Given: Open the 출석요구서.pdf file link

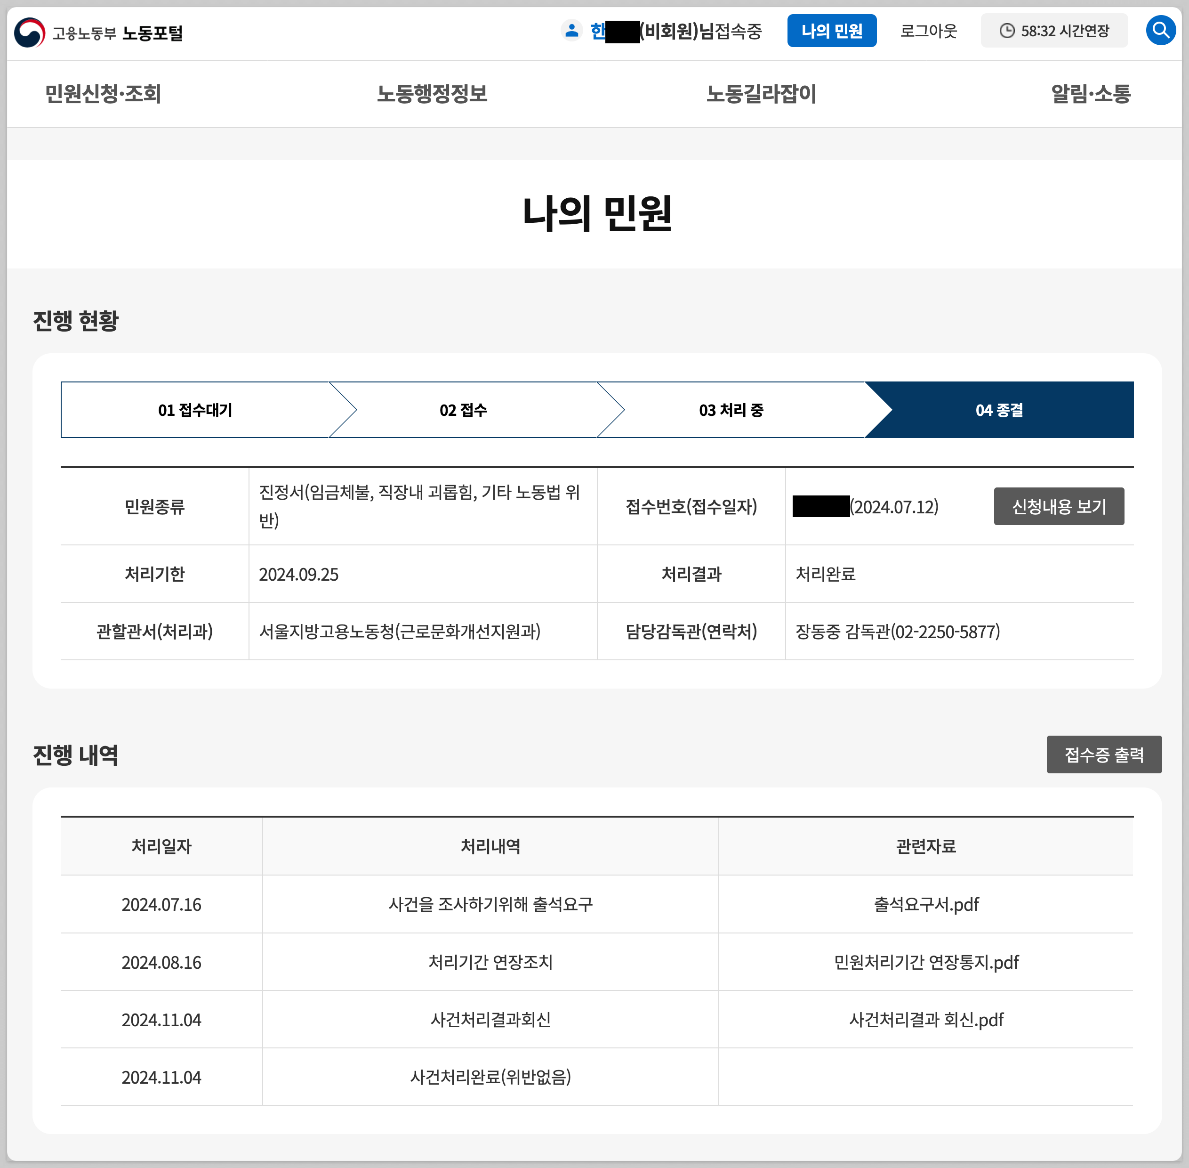Looking at the screenshot, I should (x=925, y=904).
